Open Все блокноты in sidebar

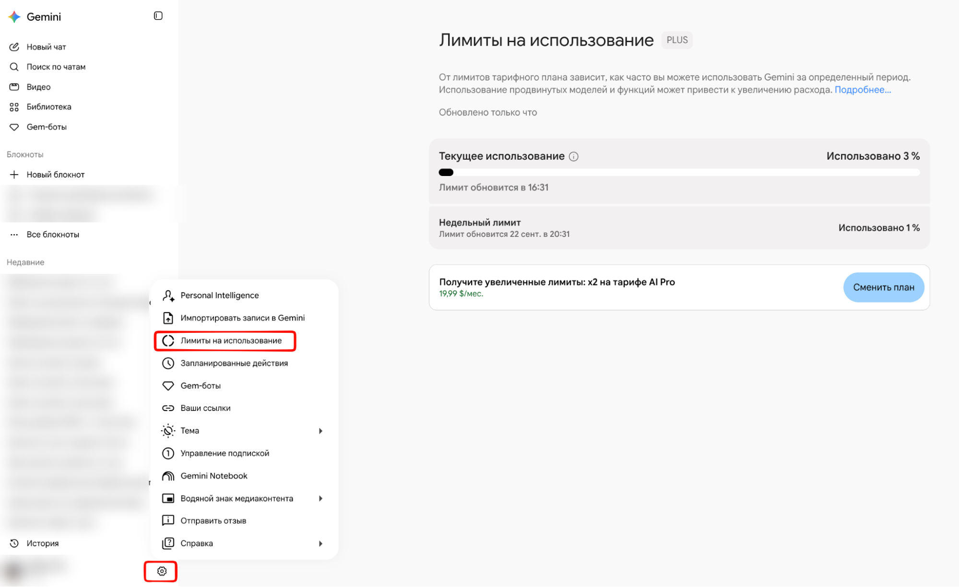click(53, 235)
